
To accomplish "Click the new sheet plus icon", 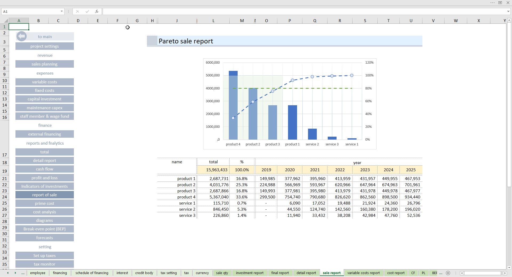I will (x=448, y=273).
